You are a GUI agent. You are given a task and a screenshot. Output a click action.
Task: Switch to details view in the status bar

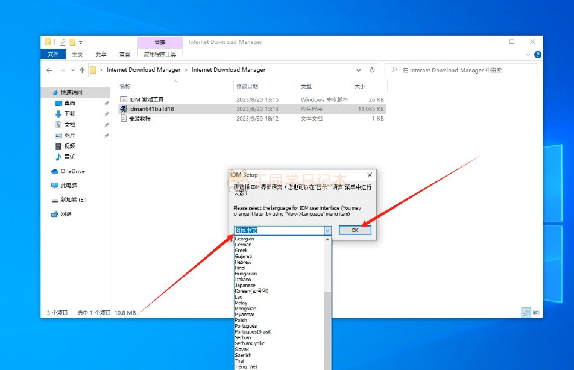coord(526,313)
